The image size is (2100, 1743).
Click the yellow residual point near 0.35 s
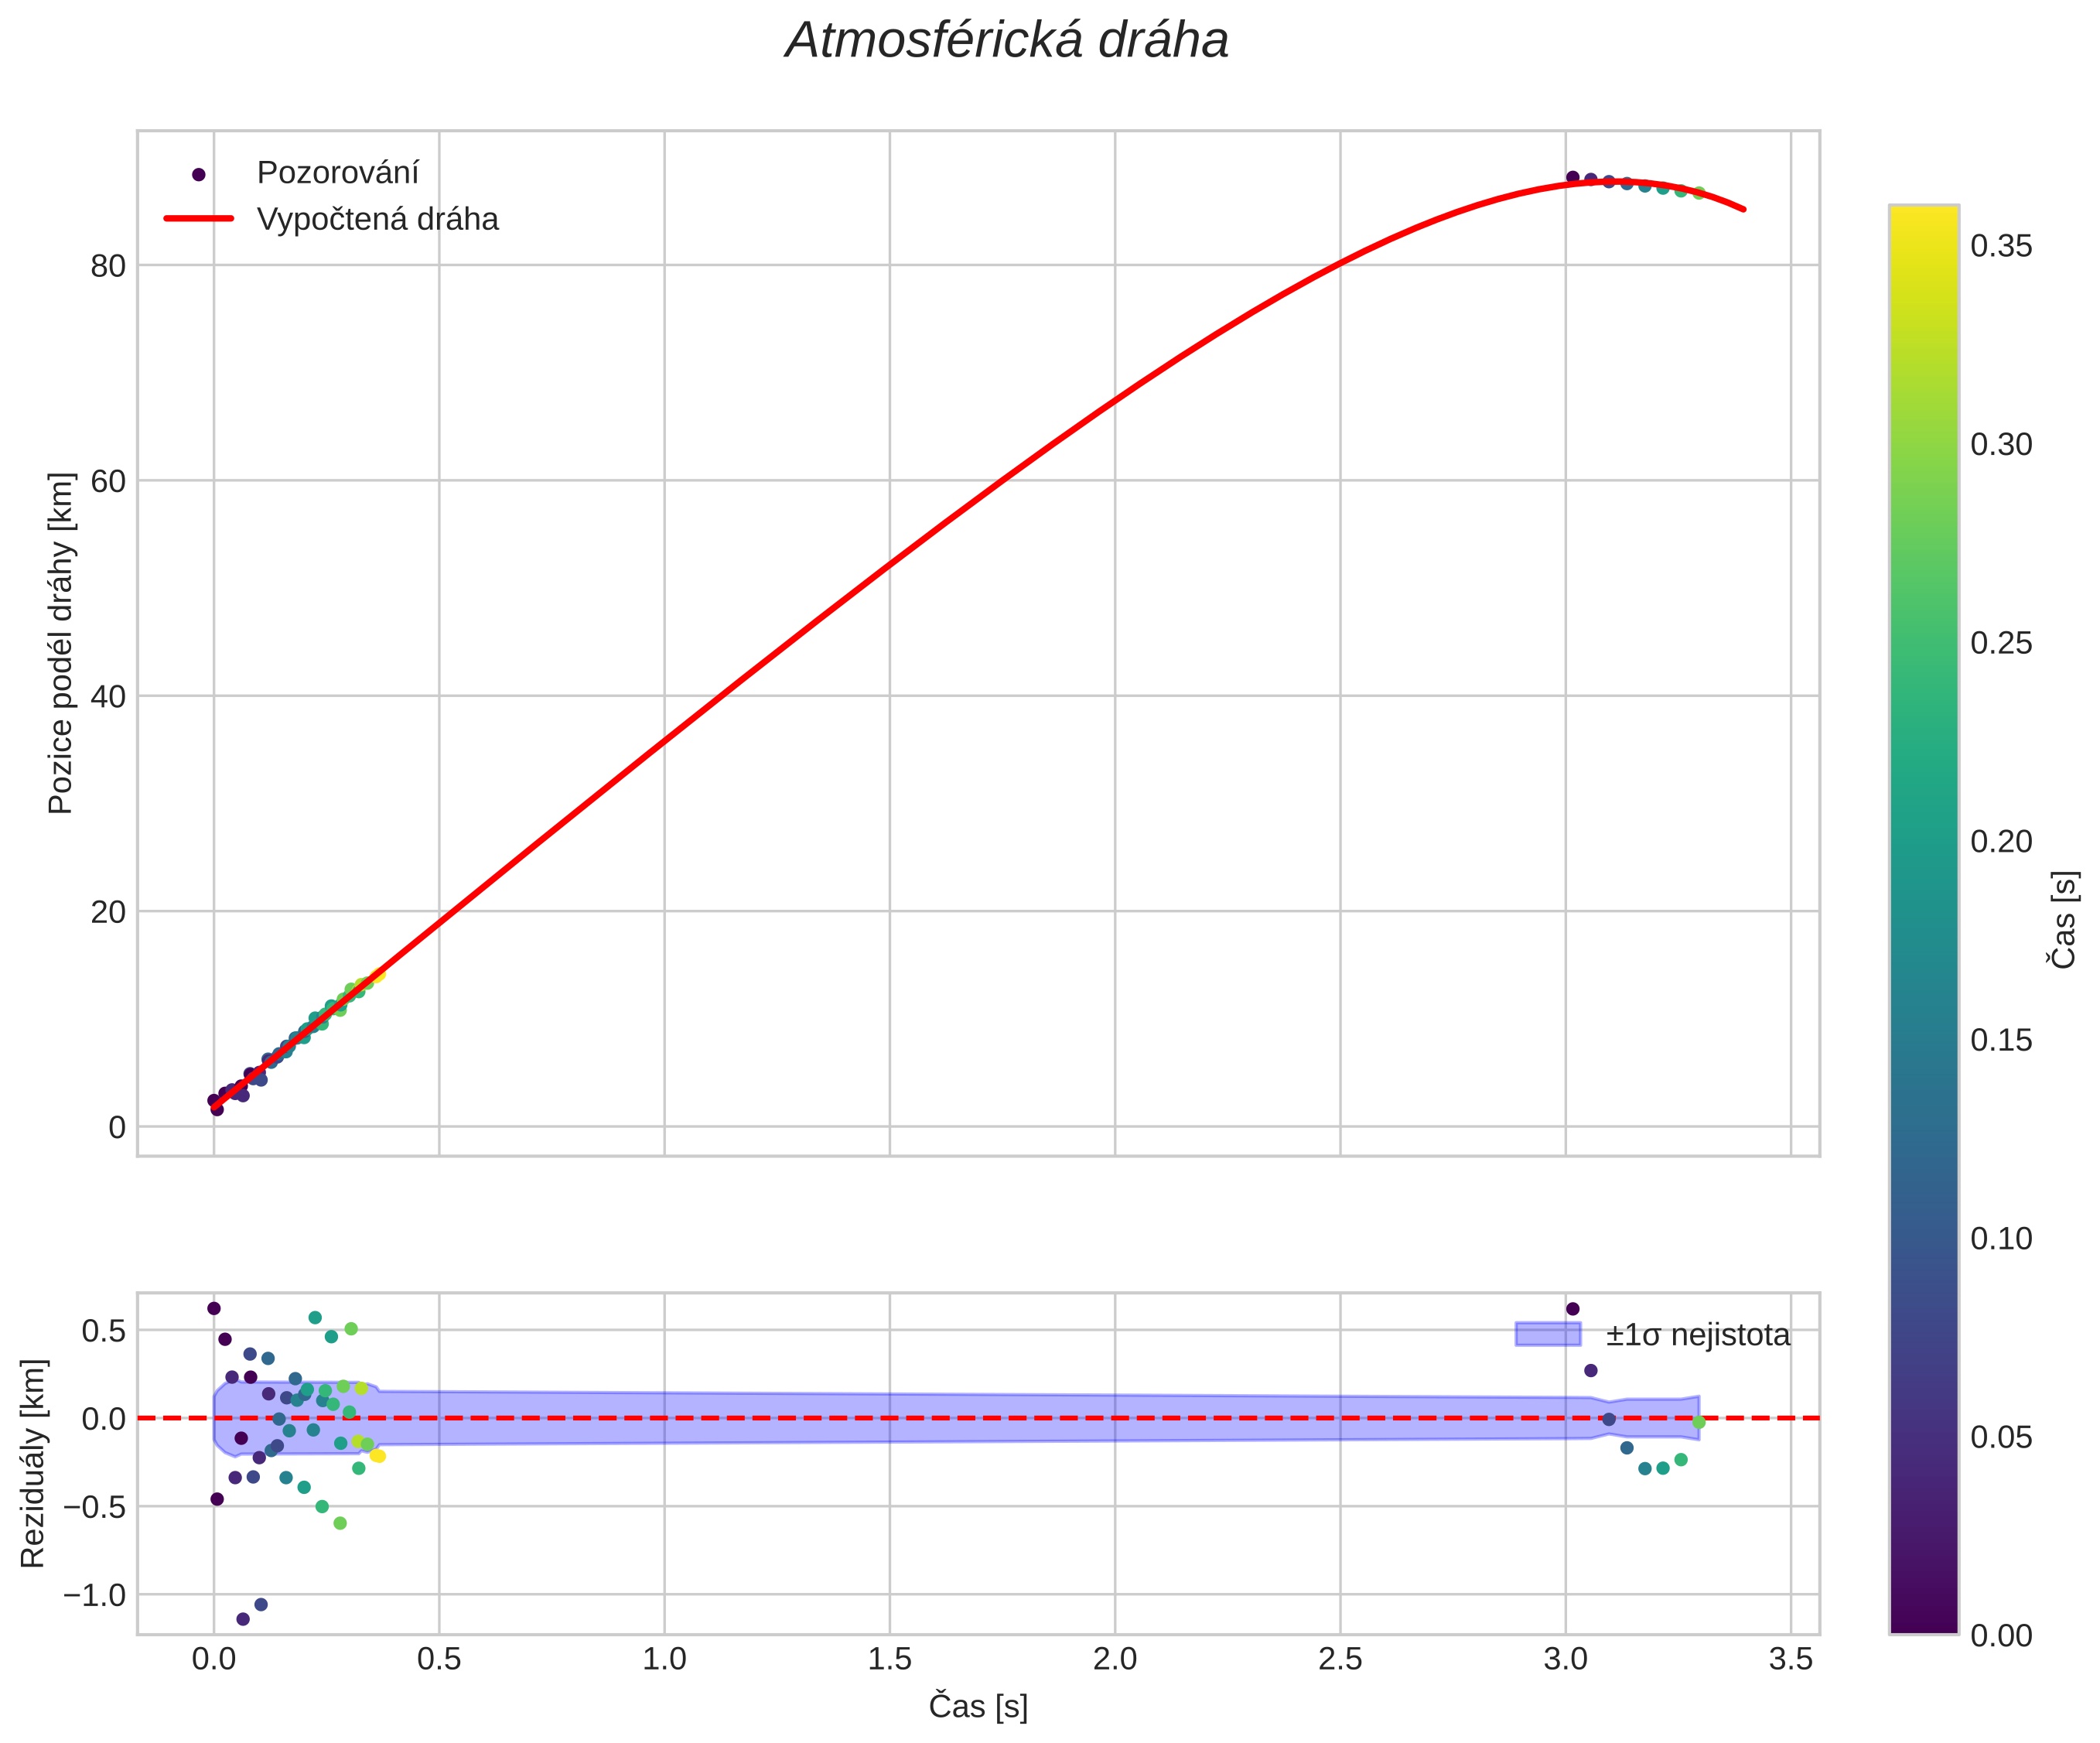click(378, 1456)
